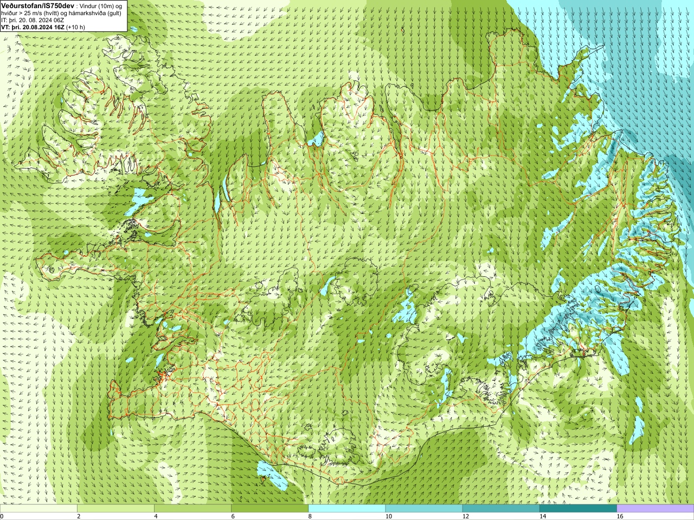This screenshot has width=694, height=520.
Task: Click the legend scale label '8'
Action: click(310, 516)
